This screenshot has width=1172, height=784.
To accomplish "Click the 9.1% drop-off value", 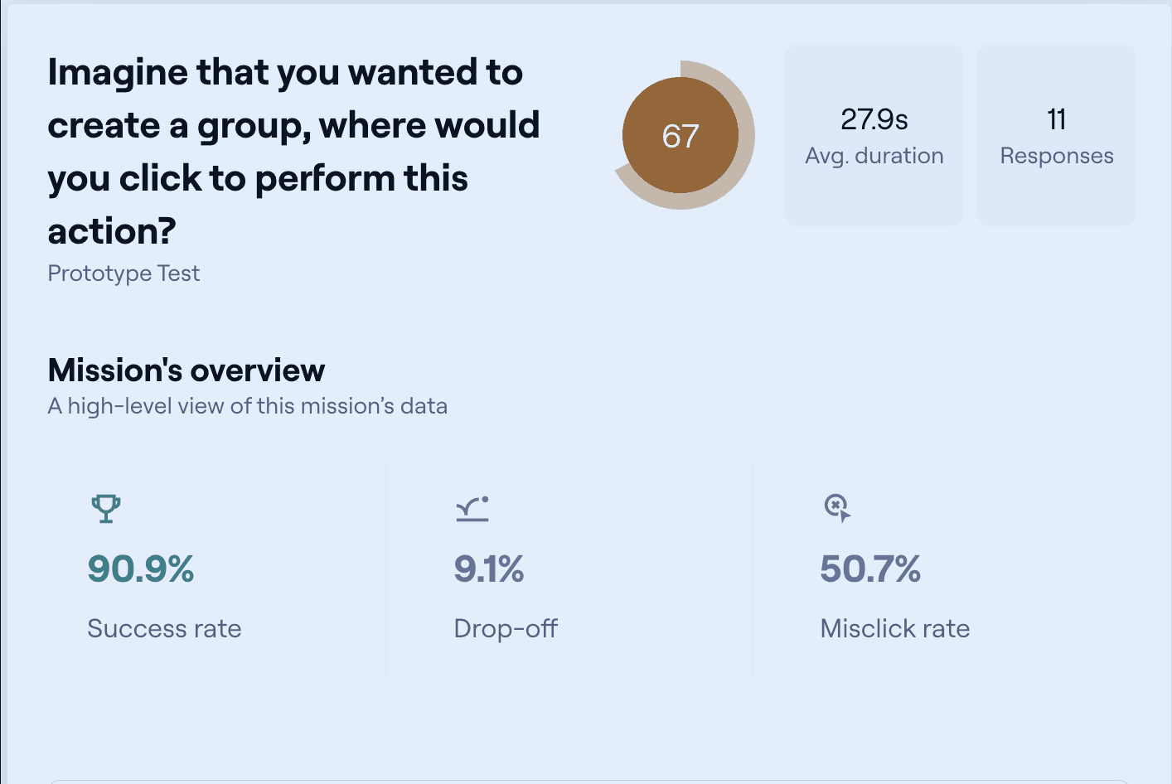I will click(489, 569).
